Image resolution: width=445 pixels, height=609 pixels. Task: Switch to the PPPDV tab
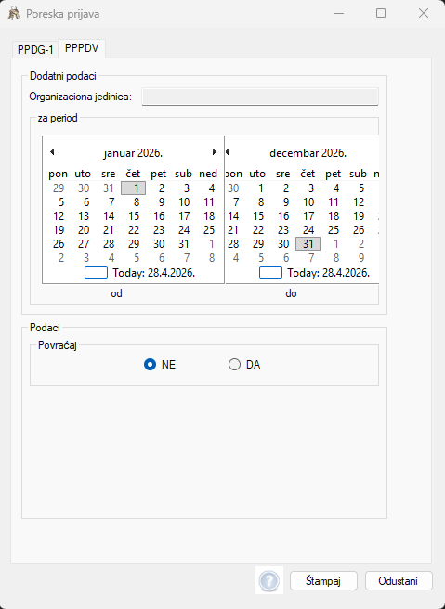(82, 48)
